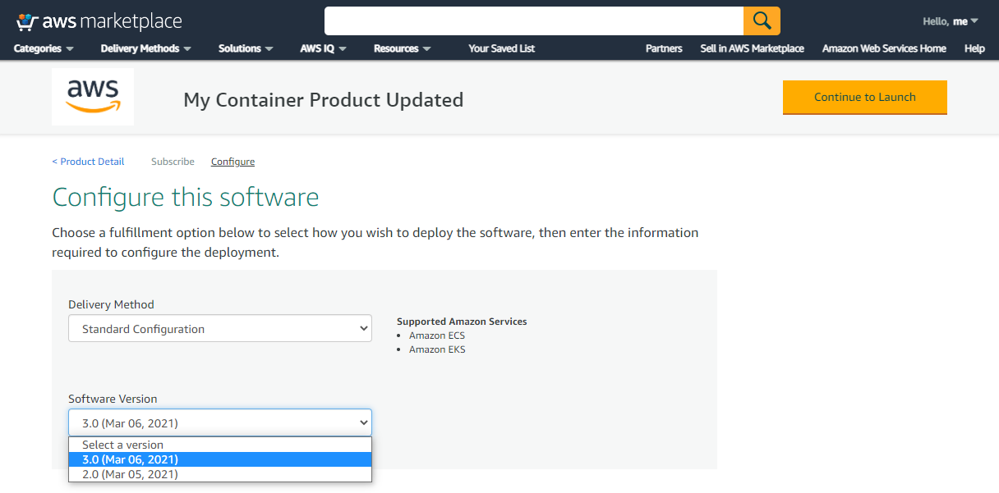
Task: Switch to the Subscribe step
Action: tap(173, 161)
